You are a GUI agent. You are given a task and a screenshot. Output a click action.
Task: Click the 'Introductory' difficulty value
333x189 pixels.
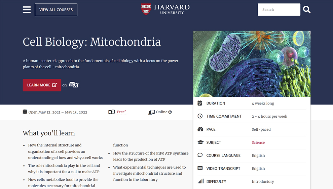[x=263, y=182]
